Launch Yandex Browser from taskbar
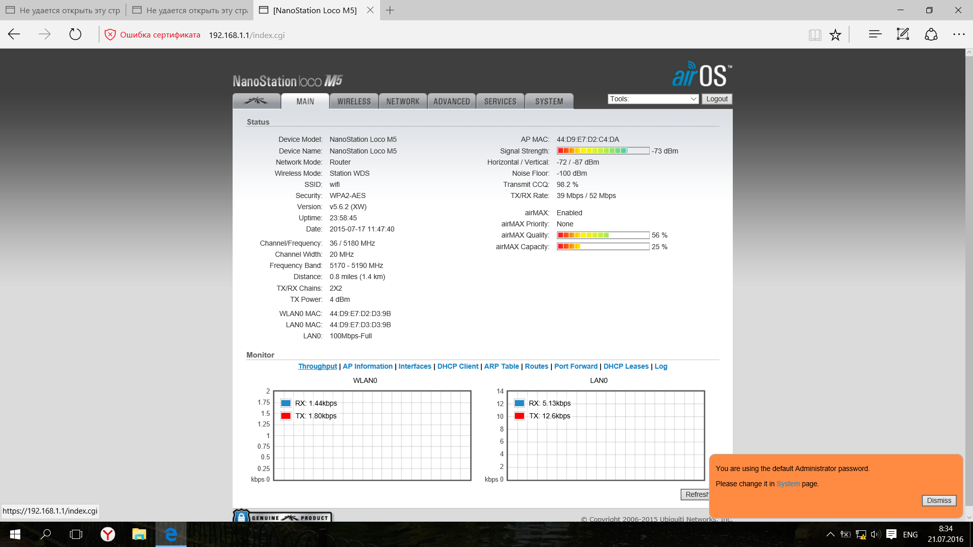Image resolution: width=973 pixels, height=547 pixels. pos(107,534)
